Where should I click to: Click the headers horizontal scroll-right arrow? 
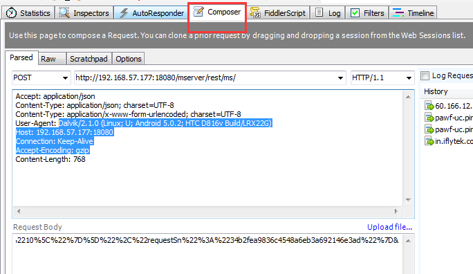pyautogui.click(x=396, y=211)
